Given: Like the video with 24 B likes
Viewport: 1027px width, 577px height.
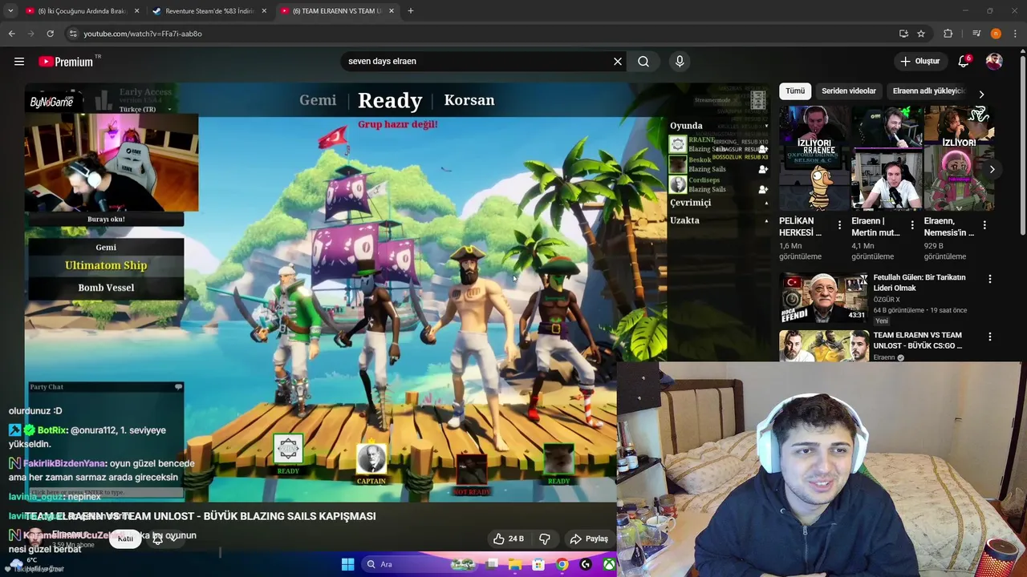Looking at the screenshot, I should coord(508,539).
